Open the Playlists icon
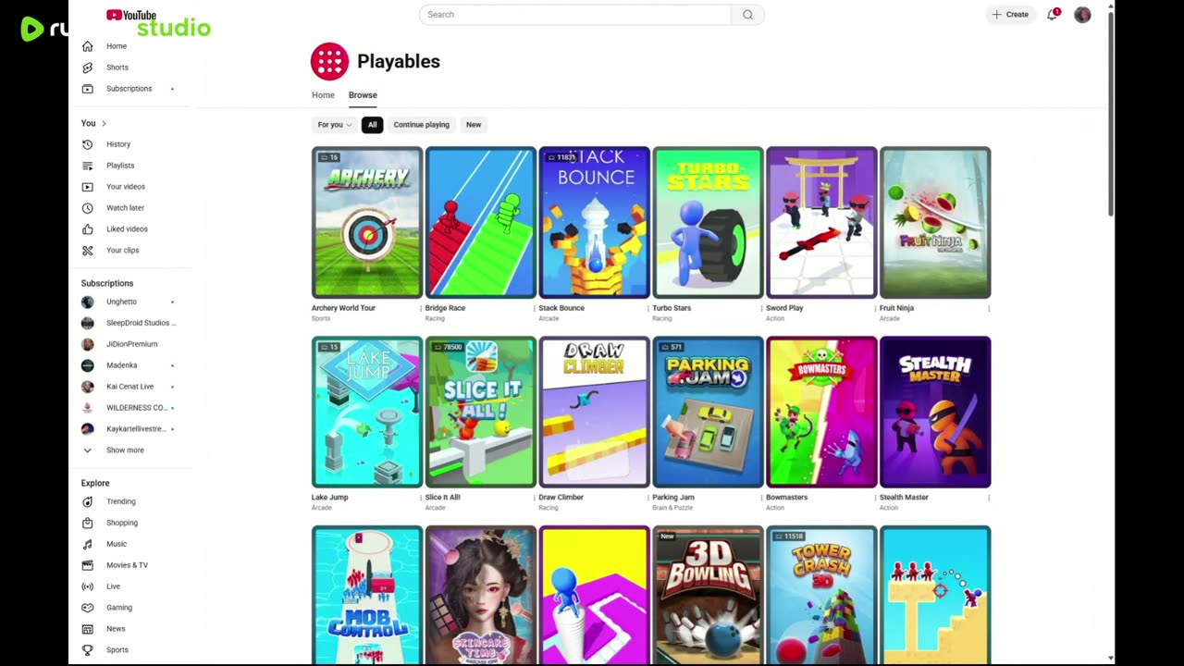 87,166
